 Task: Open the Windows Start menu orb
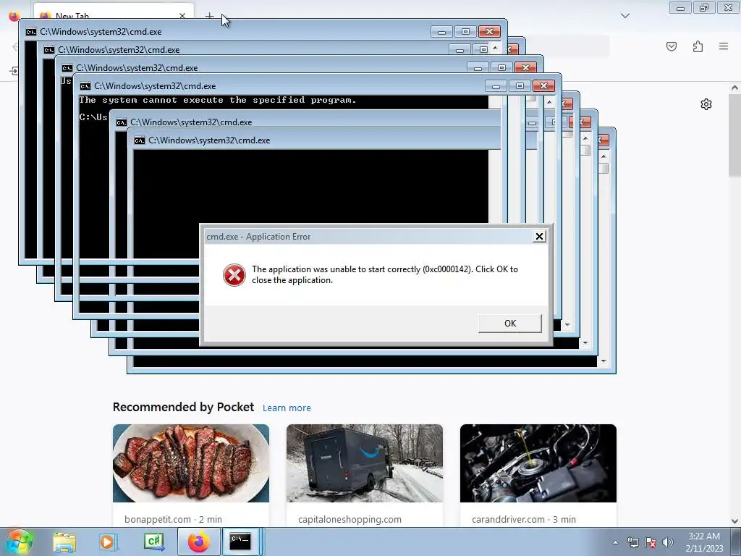click(x=19, y=542)
